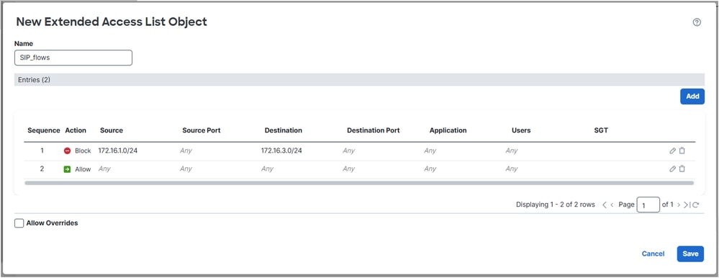This screenshot has width=719, height=278.
Task: Click the Destination Port column header
Action: tap(374, 130)
